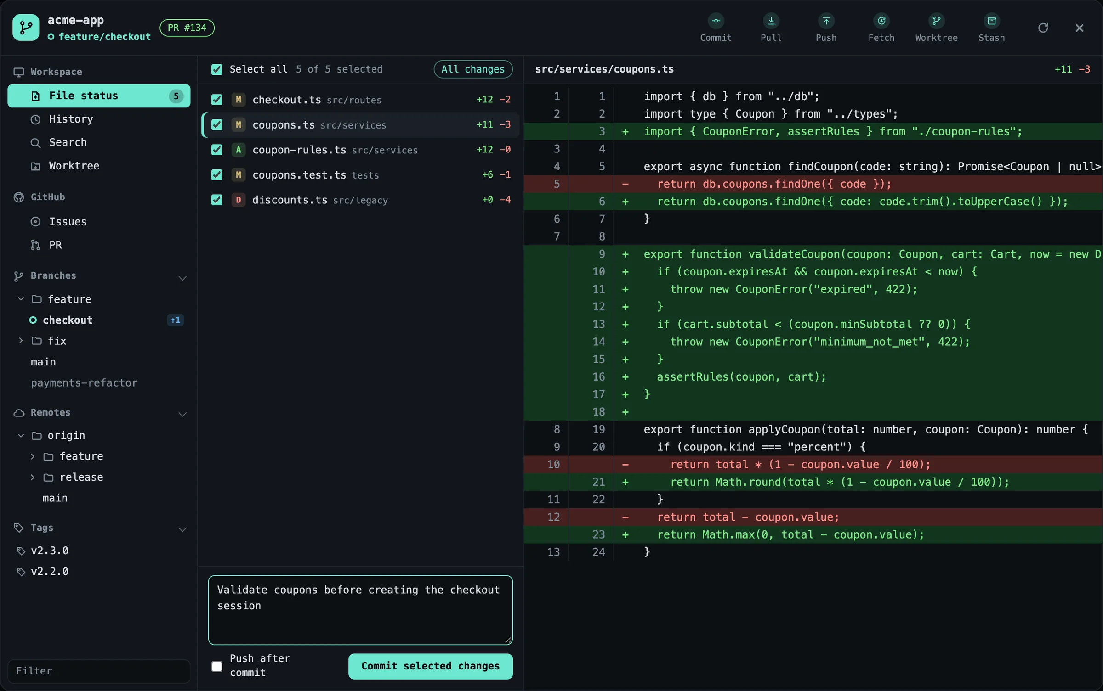Screen dimensions: 1103x691
Task: Click the A status badge for coupon-rules.ts
Action: pos(238,150)
